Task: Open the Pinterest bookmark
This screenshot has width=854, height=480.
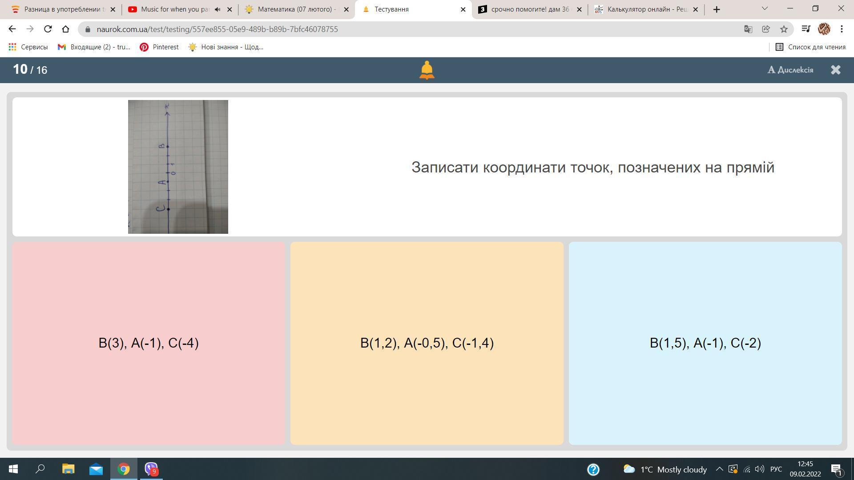Action: click(159, 47)
